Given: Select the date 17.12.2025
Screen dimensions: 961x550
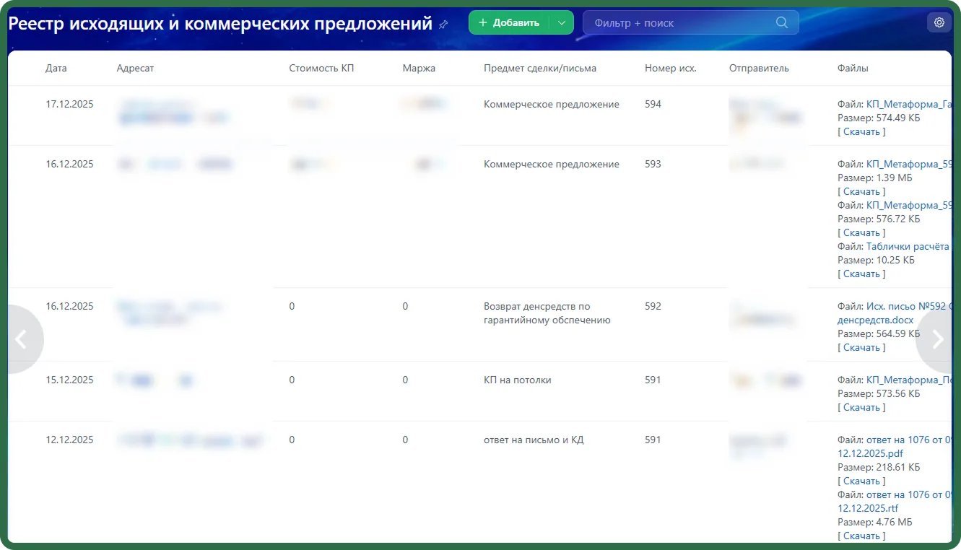Looking at the screenshot, I should click(69, 105).
